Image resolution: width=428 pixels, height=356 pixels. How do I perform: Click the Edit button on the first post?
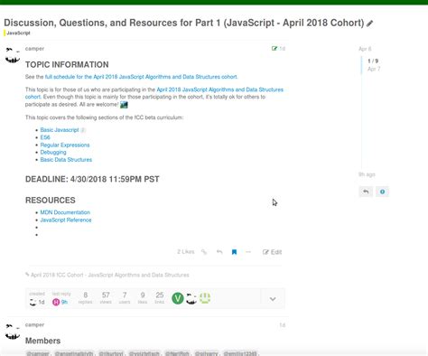point(272,252)
